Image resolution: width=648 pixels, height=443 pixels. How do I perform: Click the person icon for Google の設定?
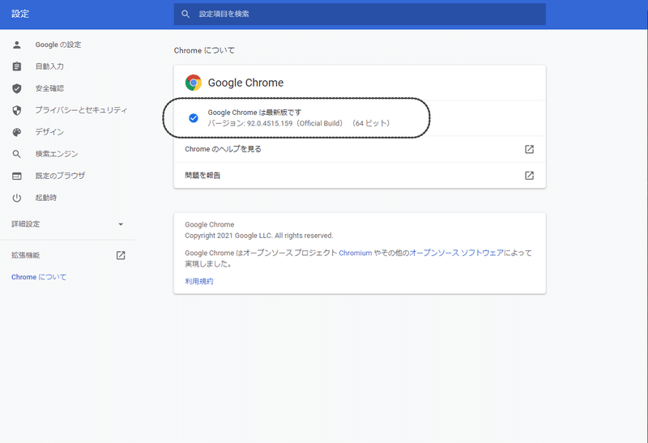[x=16, y=45]
